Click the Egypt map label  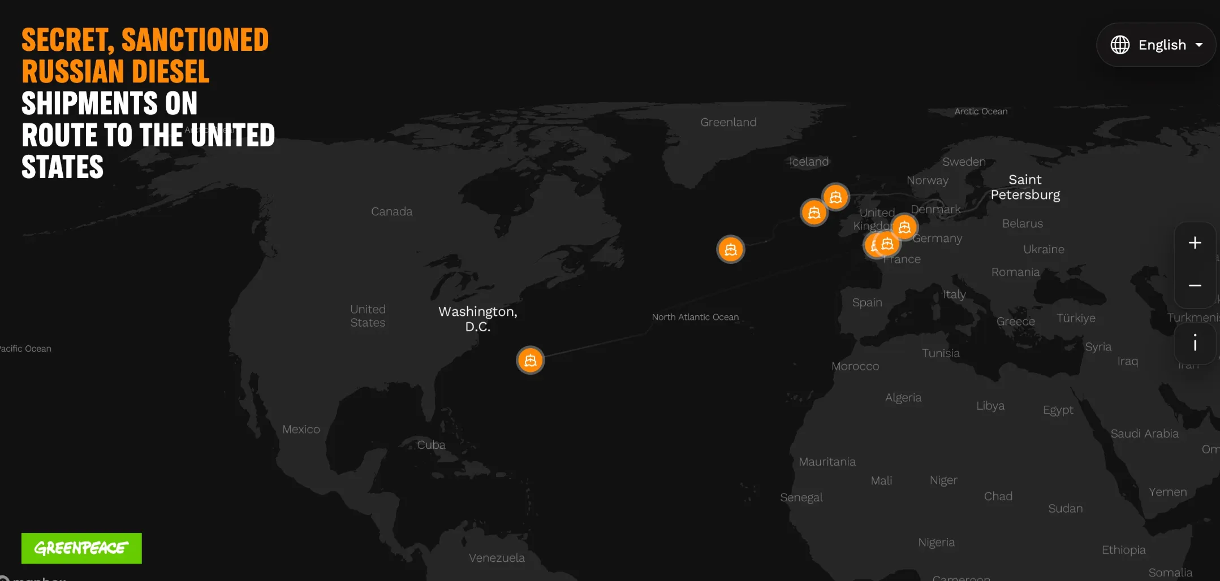1058,410
